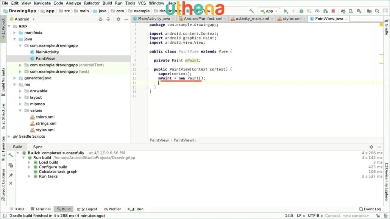Open the Android view selector dropdown

[22, 19]
